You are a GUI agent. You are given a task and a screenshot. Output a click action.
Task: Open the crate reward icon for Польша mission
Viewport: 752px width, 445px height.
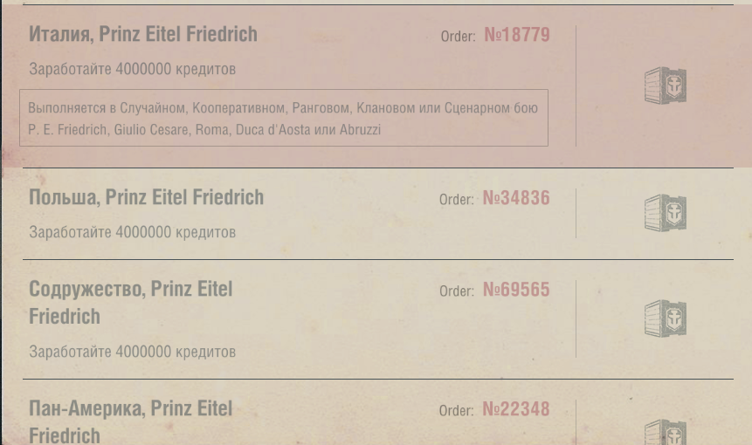coord(666,213)
